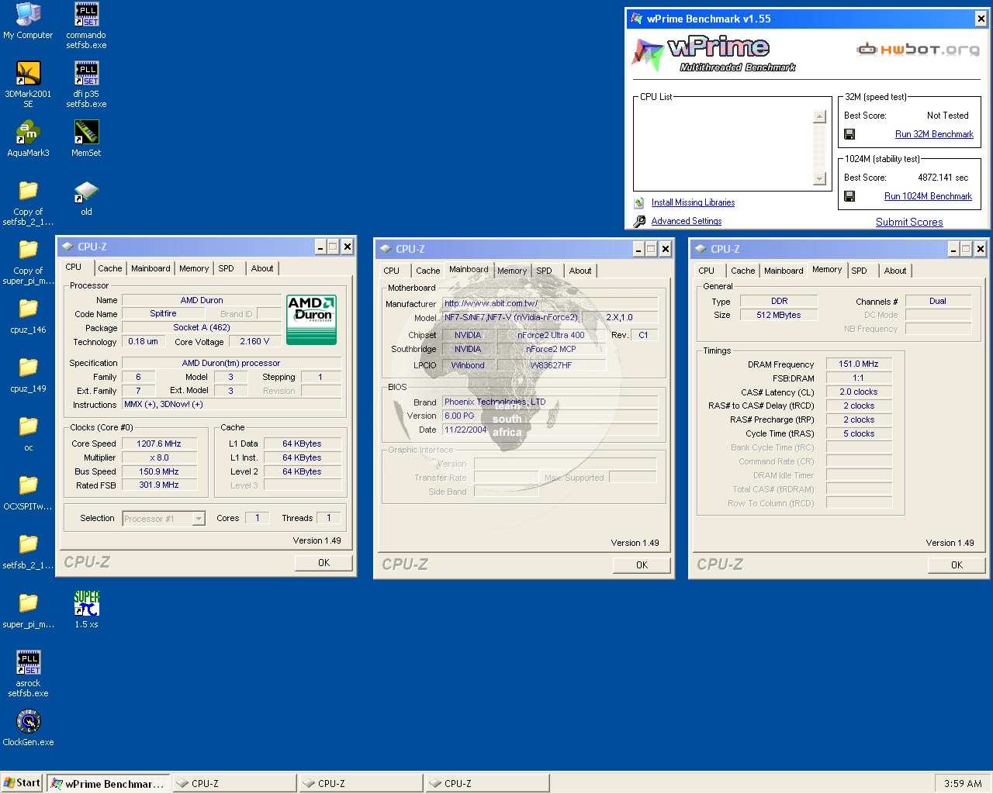
Task: Open SPD tab in middle CPU-Z window
Action: pos(544,271)
